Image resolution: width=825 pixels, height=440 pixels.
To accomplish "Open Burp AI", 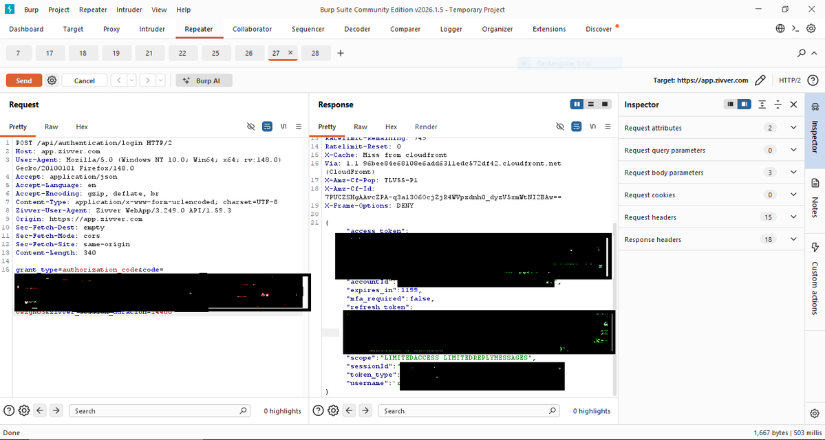I will click(204, 80).
